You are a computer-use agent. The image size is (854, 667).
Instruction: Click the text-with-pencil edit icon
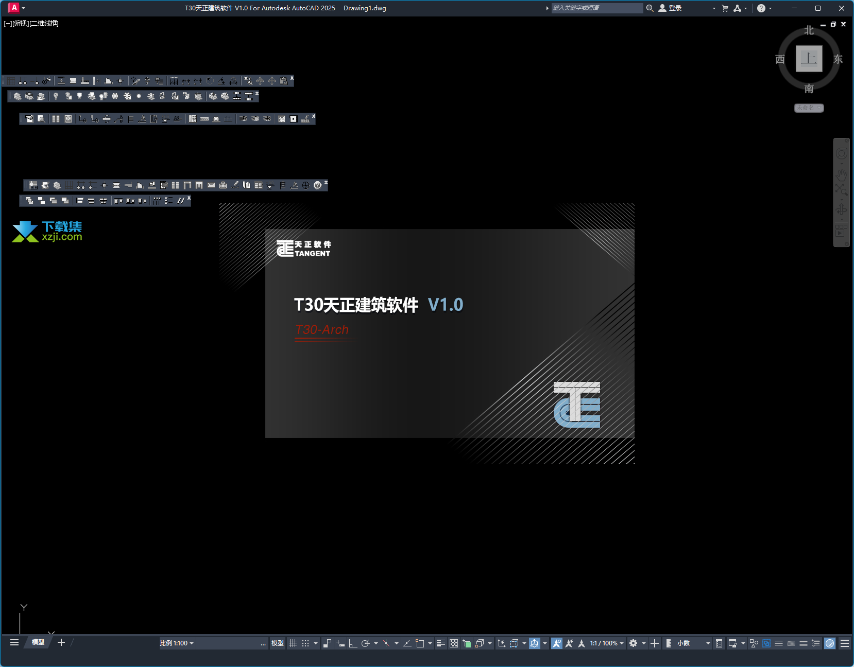click(x=135, y=81)
